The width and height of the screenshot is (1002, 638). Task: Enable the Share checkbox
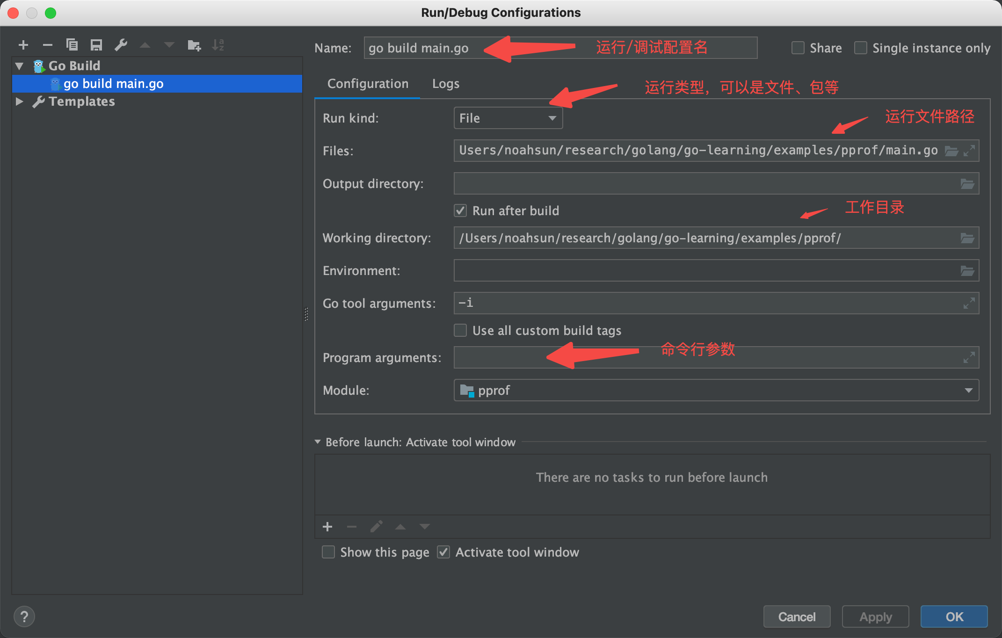pos(798,47)
